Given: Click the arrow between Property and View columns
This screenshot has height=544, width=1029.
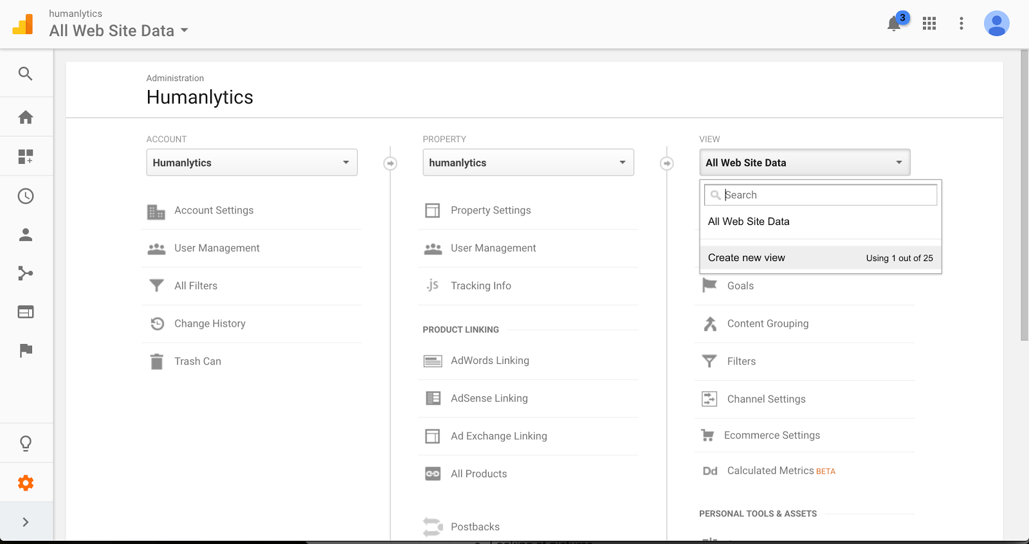Looking at the screenshot, I should 667,163.
